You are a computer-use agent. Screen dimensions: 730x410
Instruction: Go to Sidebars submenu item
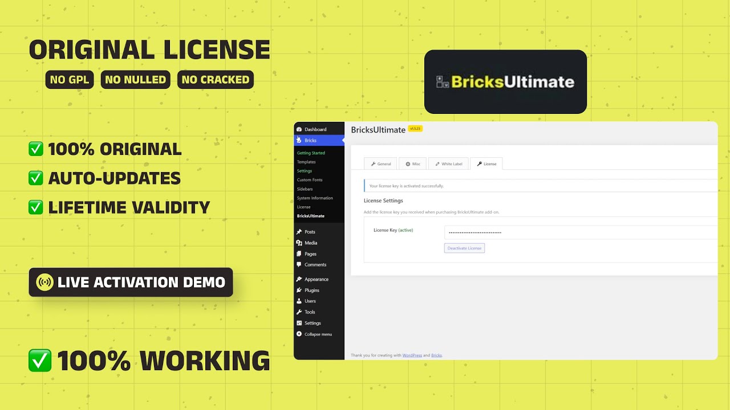(305, 189)
